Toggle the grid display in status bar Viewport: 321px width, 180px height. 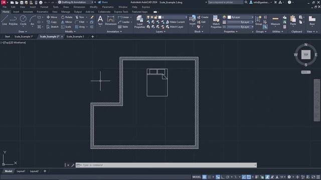204,177
